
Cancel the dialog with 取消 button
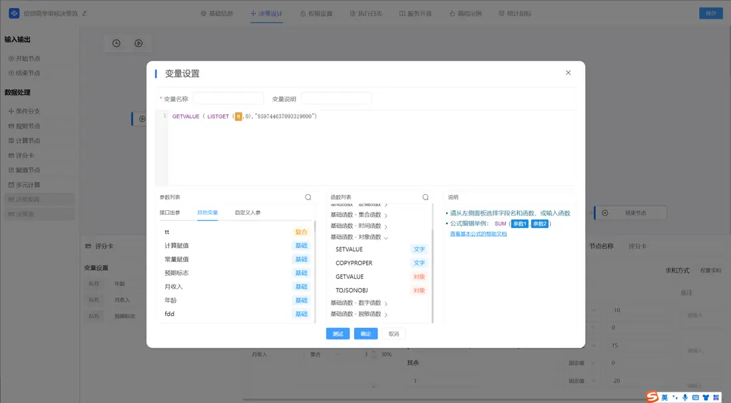[x=393, y=334]
